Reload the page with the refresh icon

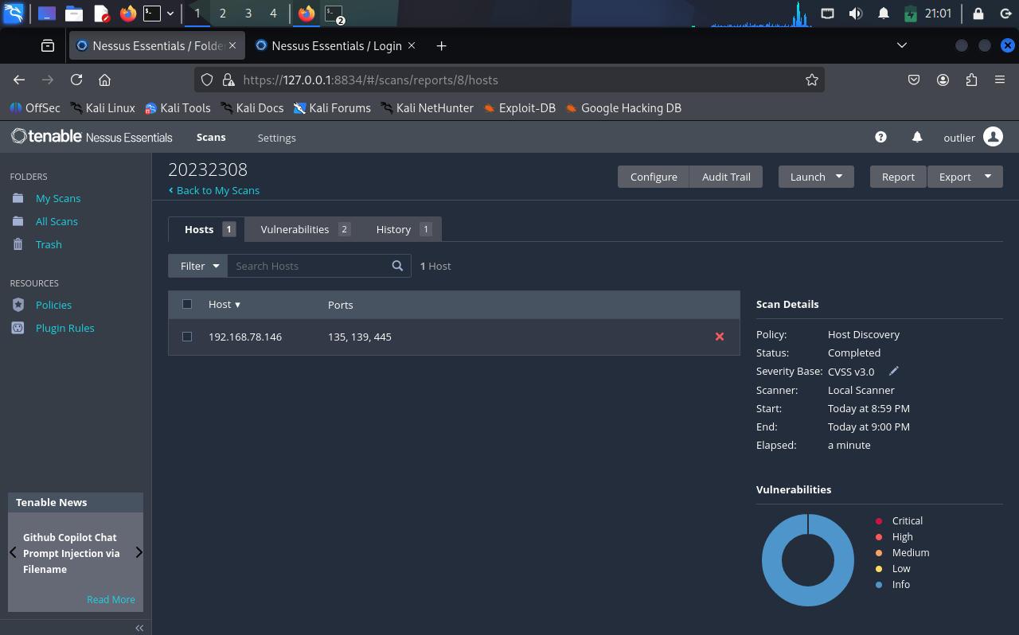(x=76, y=80)
